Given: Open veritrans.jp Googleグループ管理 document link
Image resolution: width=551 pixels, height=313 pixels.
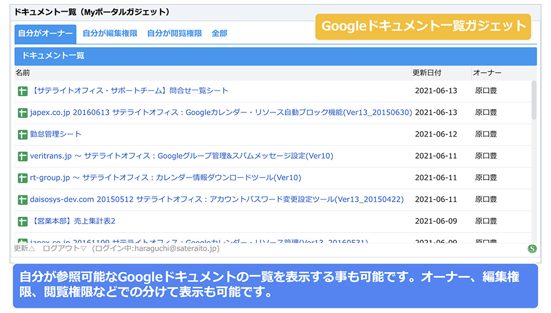Looking at the screenshot, I should coord(181,156).
